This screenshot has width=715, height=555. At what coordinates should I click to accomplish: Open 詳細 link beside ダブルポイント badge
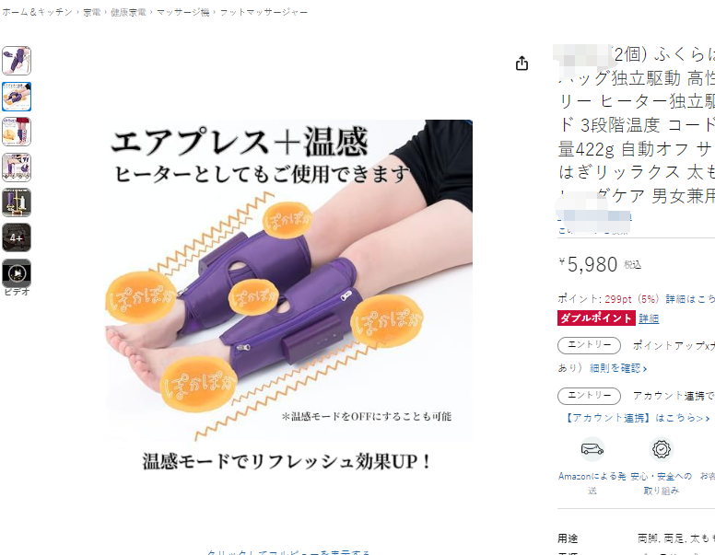pyautogui.click(x=649, y=318)
